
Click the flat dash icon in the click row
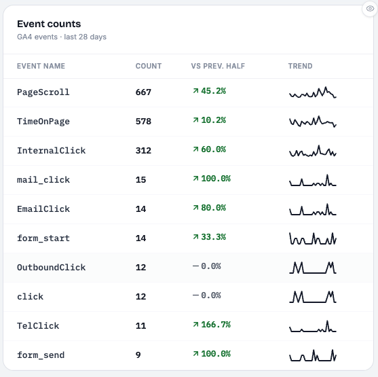195,295
